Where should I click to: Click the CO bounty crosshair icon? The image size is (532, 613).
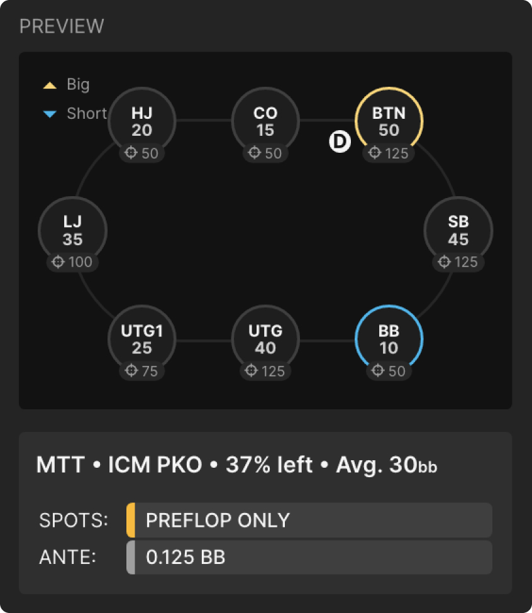pos(254,153)
